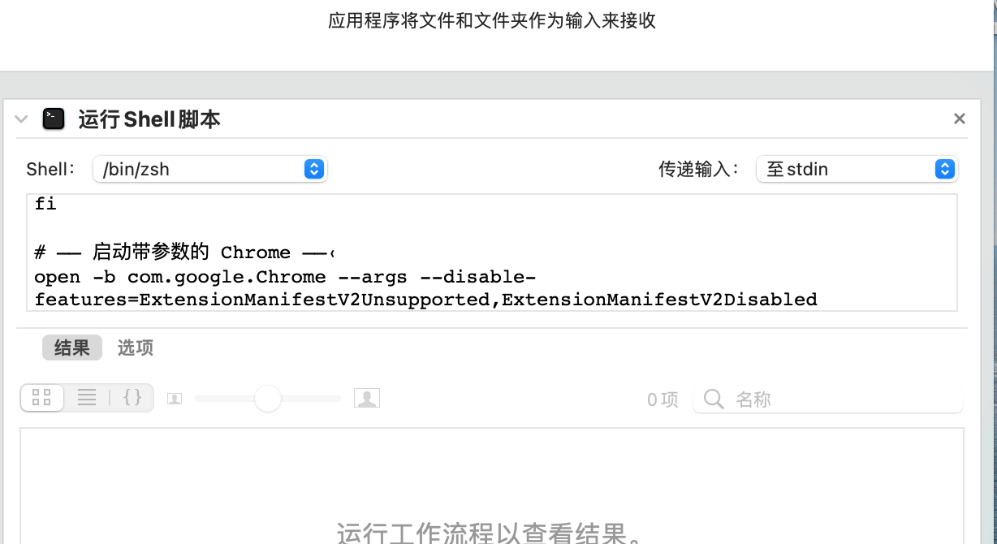The height and width of the screenshot is (544, 997).
Task: Switch results to grid icon view
Action: point(41,398)
